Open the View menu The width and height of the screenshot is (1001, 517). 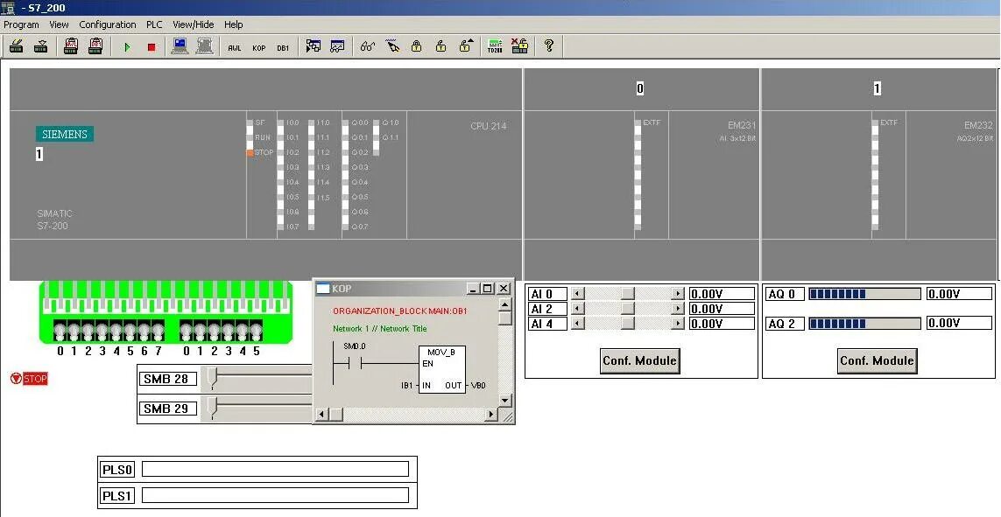click(59, 24)
